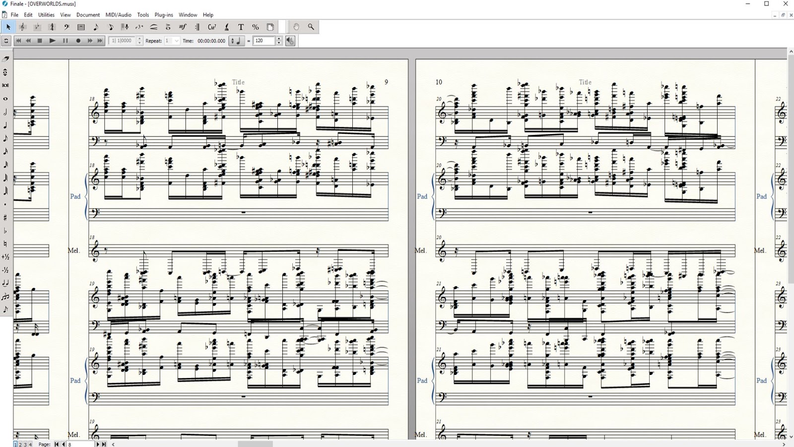Click the page number field showing 8
This screenshot has height=447, width=794.
tap(80, 444)
